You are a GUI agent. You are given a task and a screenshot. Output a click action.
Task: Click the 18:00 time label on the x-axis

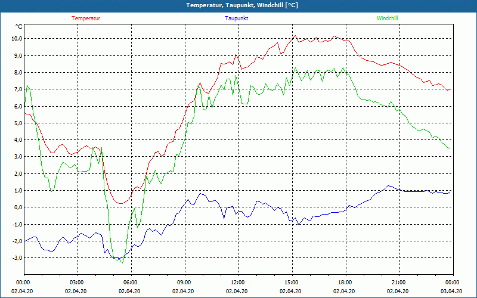click(346, 283)
